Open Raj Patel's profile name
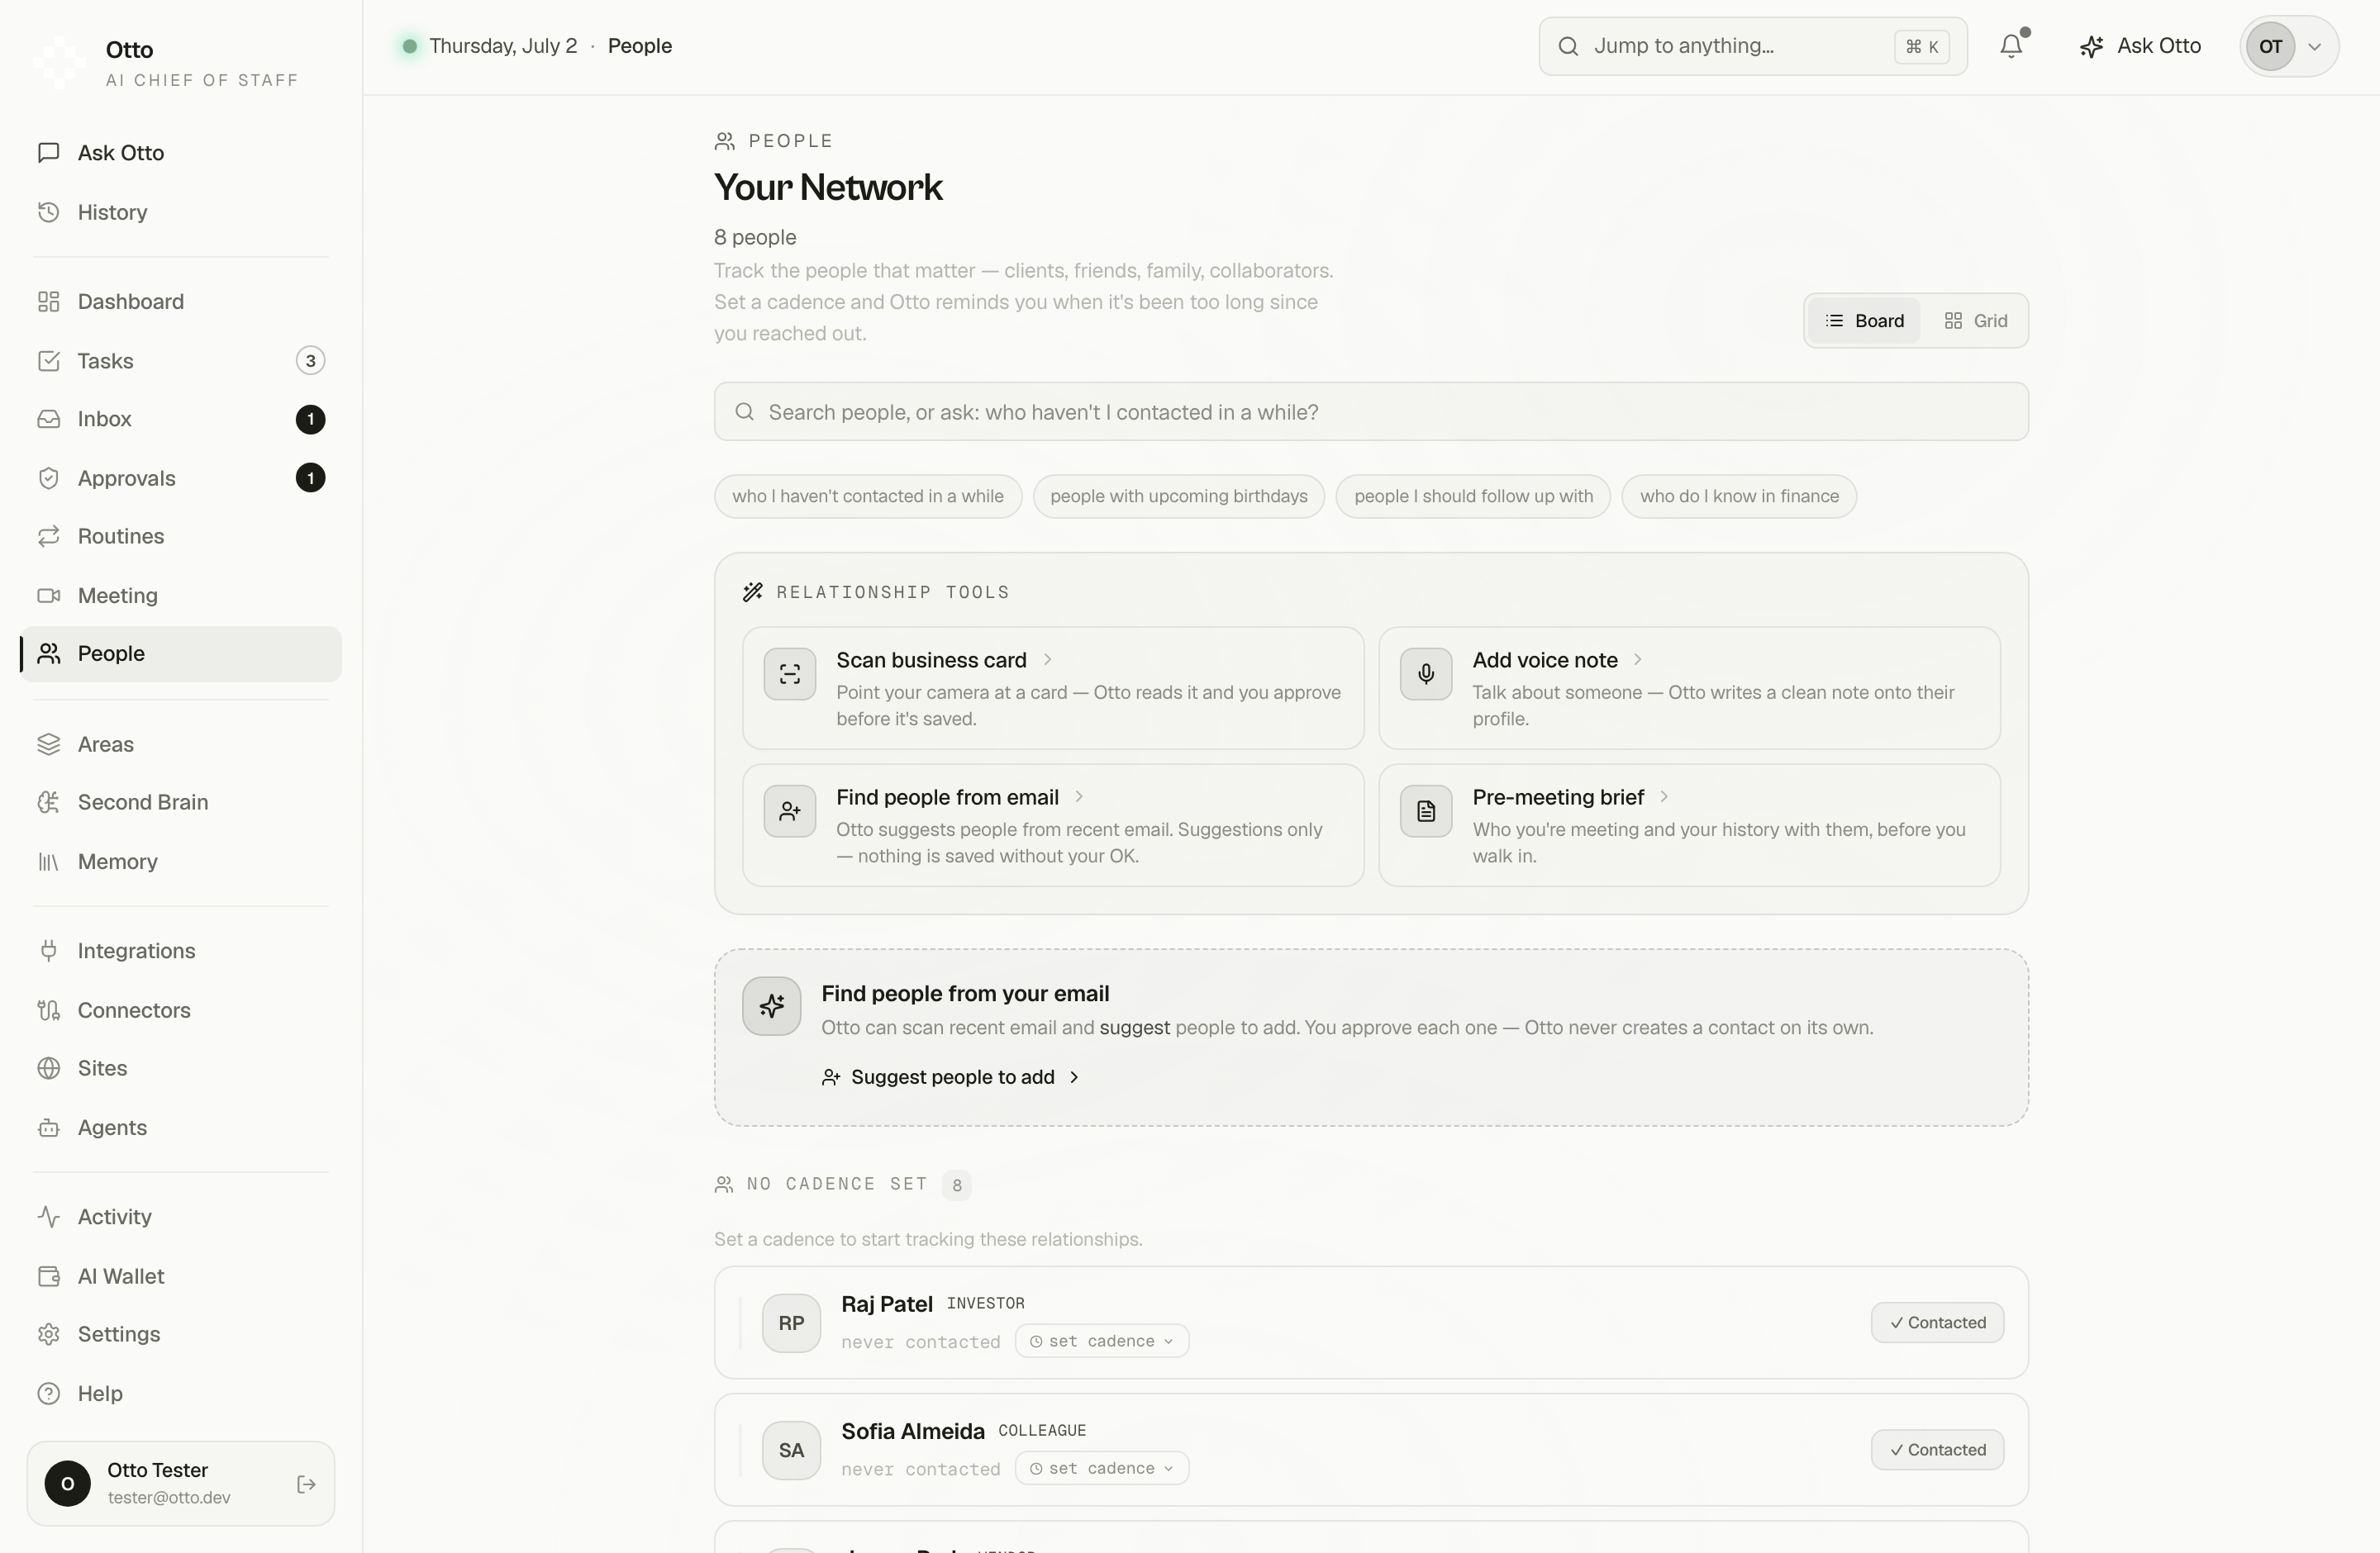Screen dimensions: 2380x1553 [x=886, y=1304]
